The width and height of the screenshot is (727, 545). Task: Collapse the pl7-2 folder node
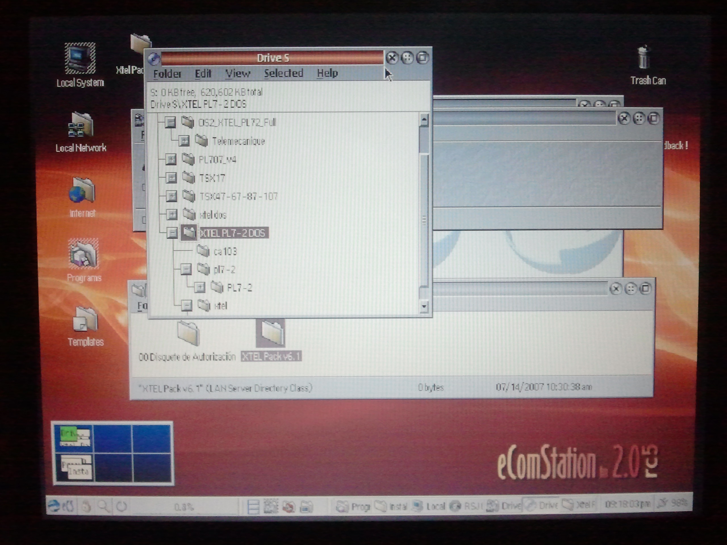pyautogui.click(x=186, y=270)
